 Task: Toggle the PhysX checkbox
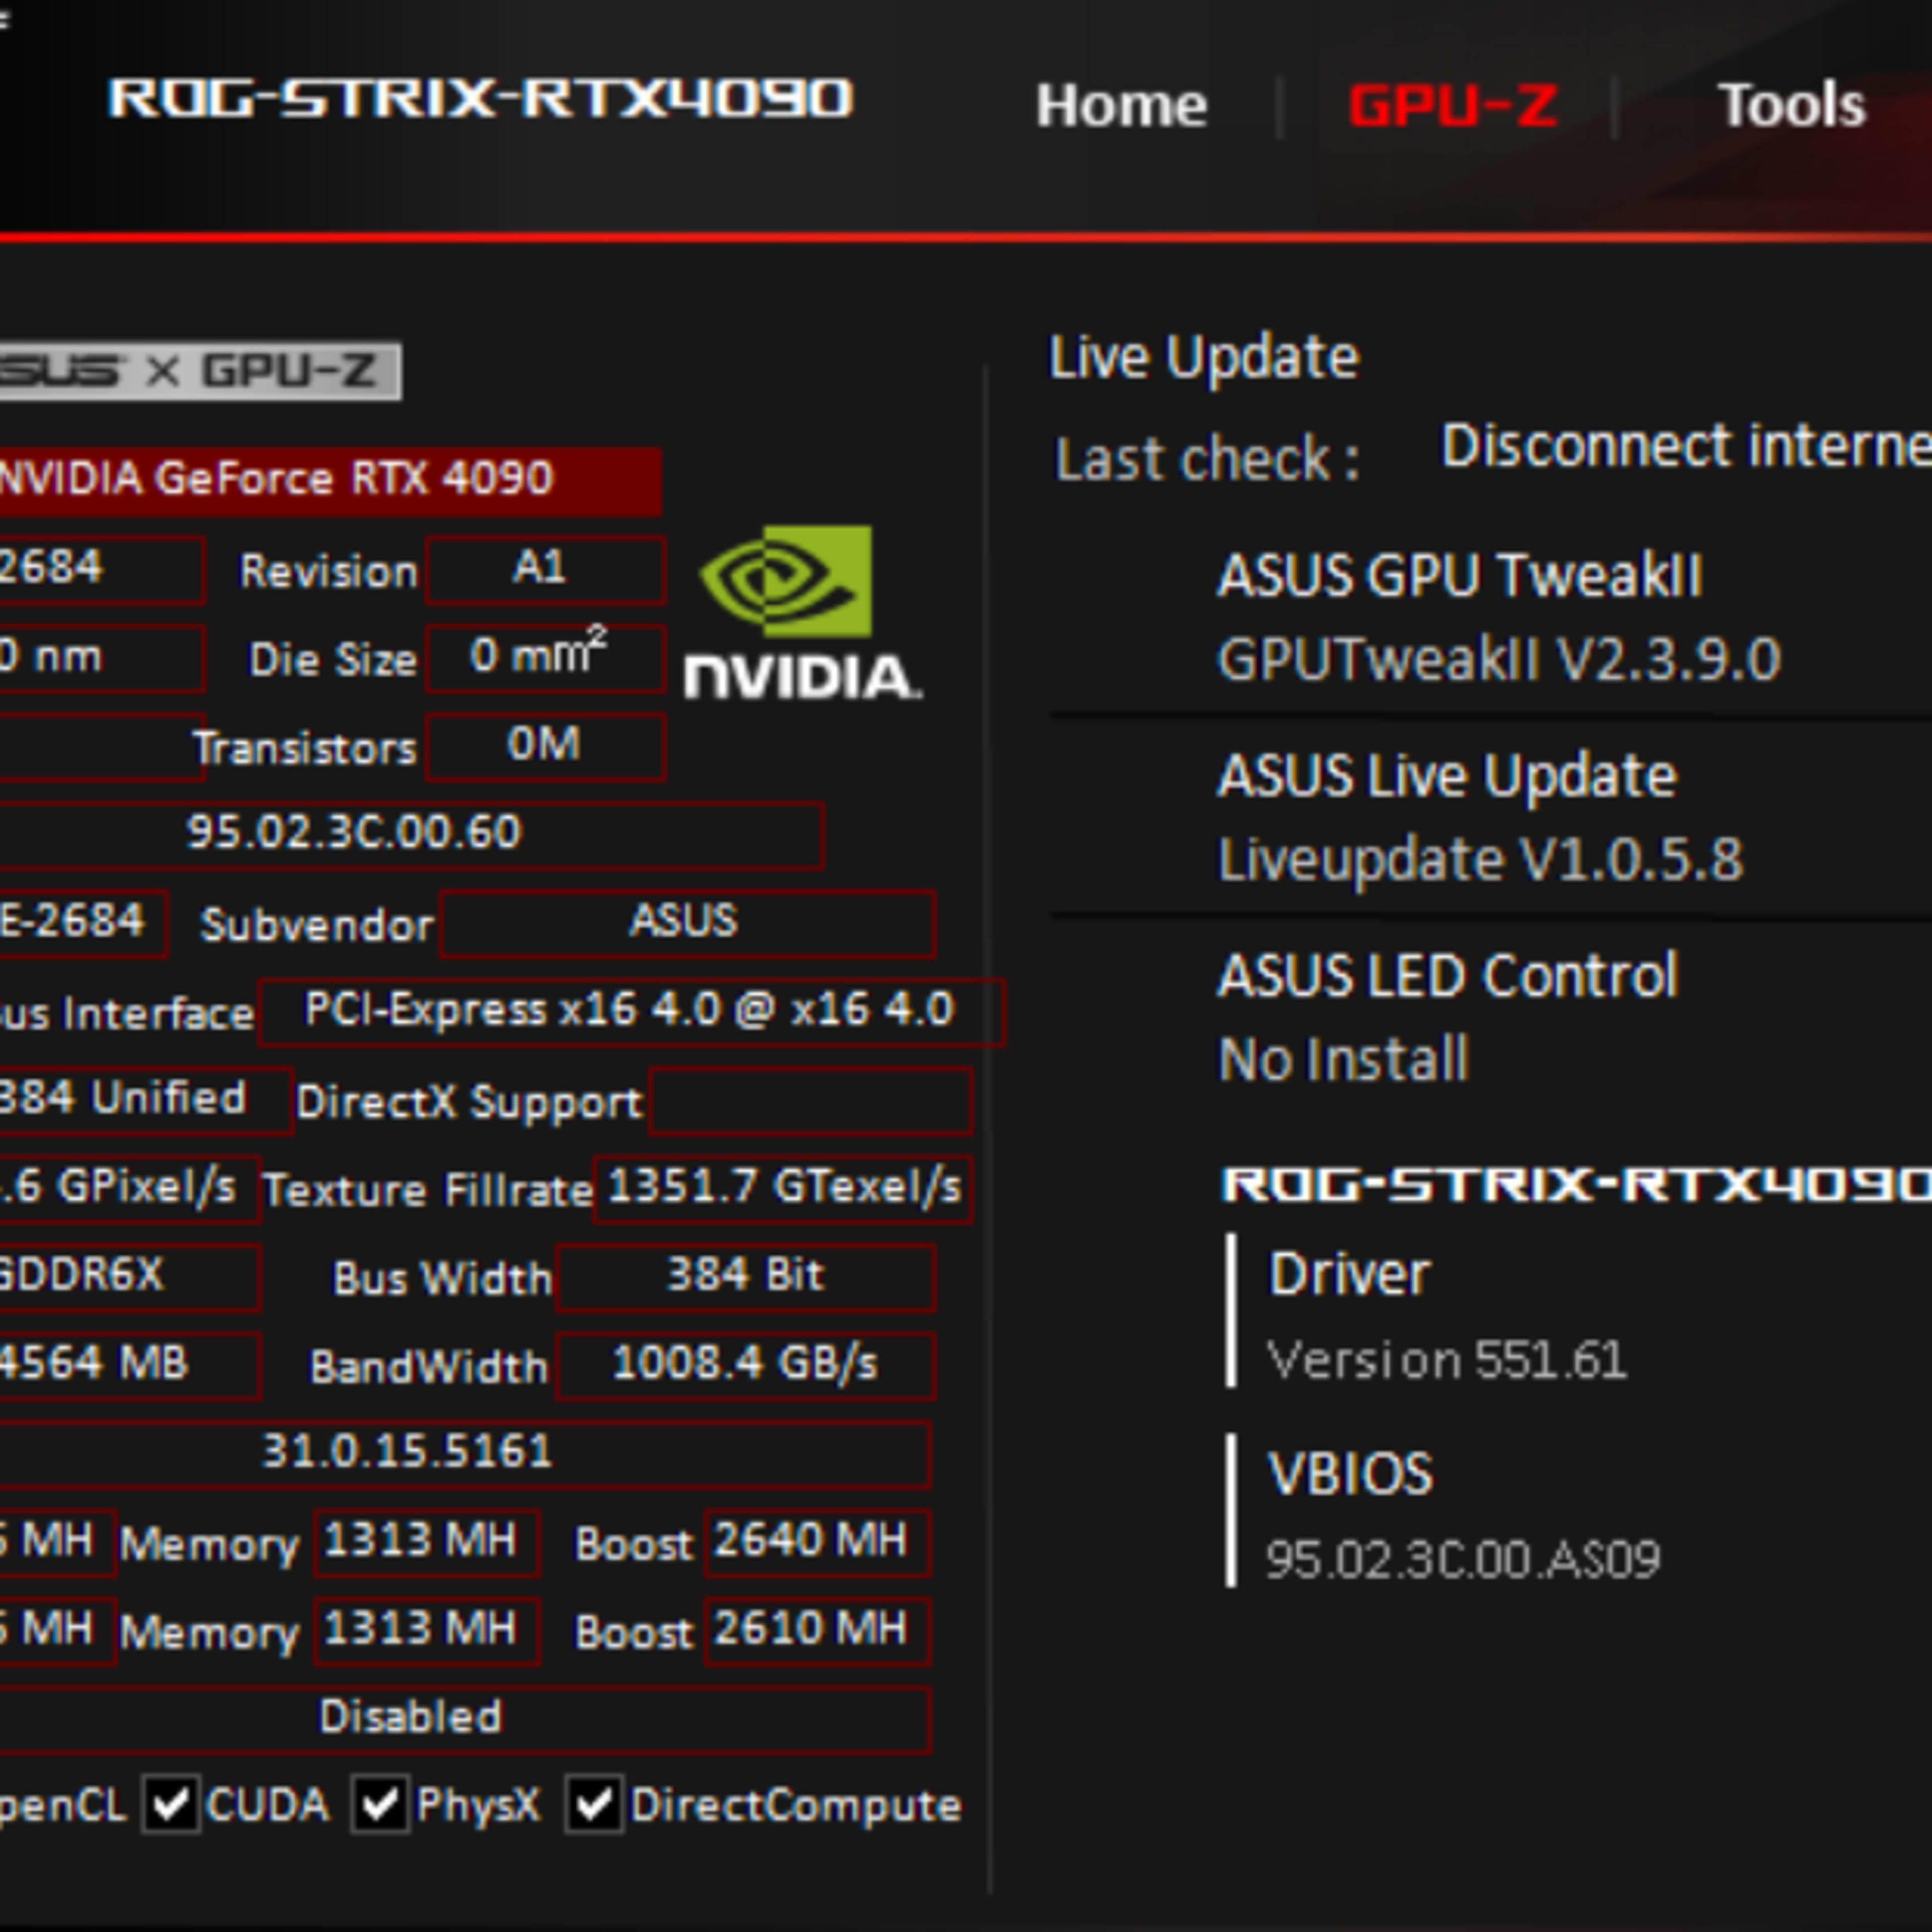(380, 1804)
